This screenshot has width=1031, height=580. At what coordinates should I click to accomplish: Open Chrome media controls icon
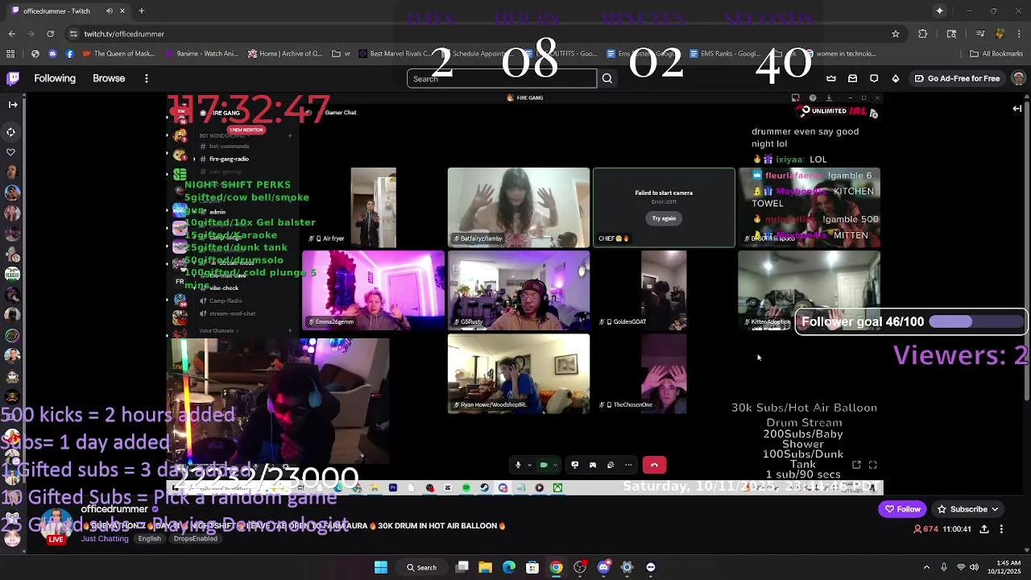(980, 34)
